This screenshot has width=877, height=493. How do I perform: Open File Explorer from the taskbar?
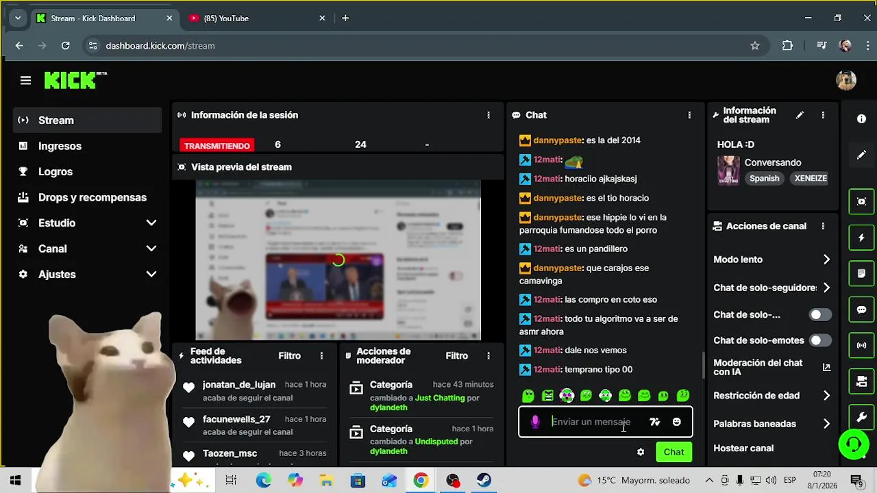click(x=326, y=481)
